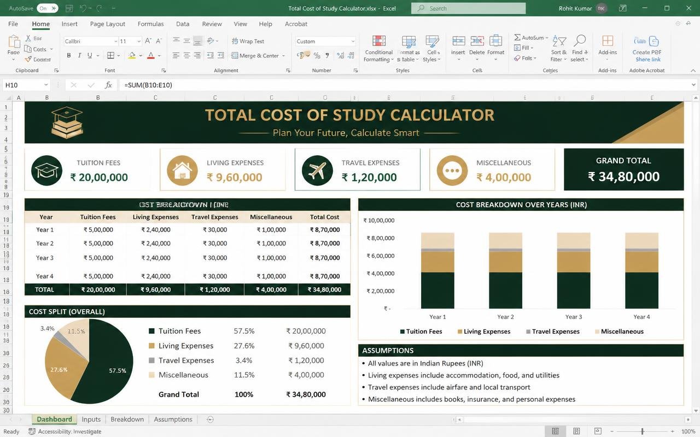Click the fill color swatch

click(131, 55)
